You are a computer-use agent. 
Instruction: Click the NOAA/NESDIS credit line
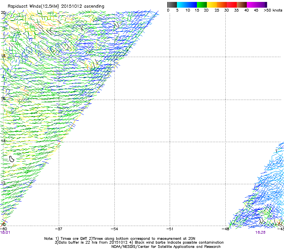[166, 247]
